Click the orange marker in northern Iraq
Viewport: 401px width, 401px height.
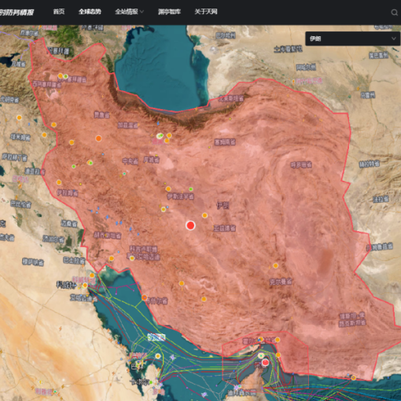pos(19,117)
